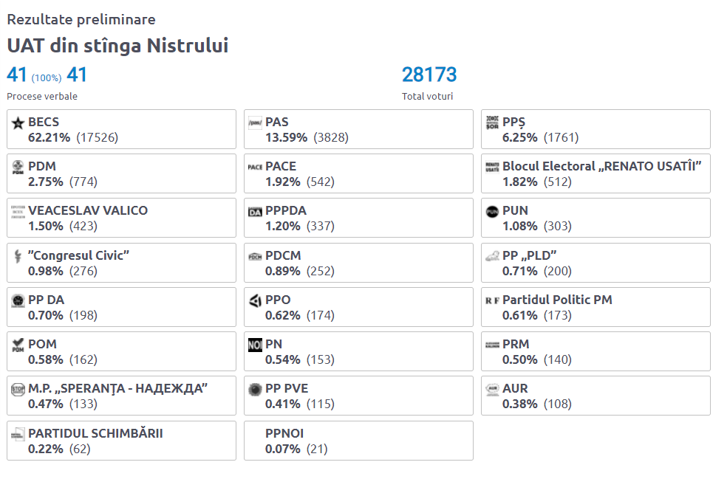Click the PAS party logo icon
Viewport: 727px width, 479px height.
click(255, 123)
